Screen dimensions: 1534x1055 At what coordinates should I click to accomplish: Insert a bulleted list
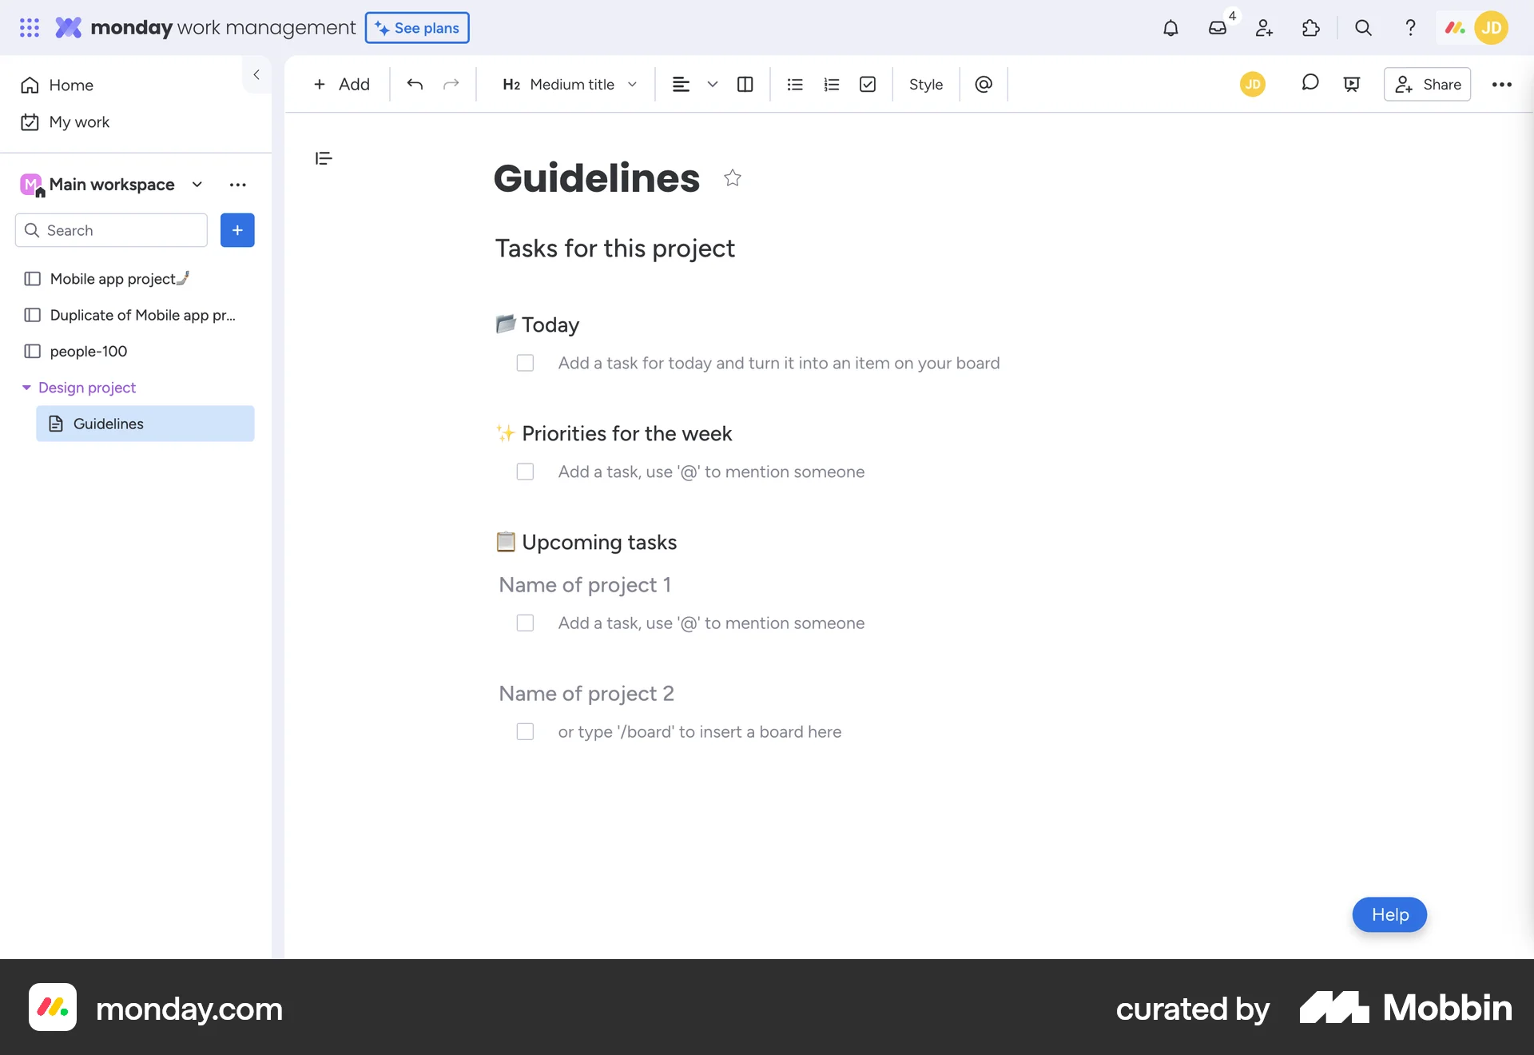(x=794, y=84)
